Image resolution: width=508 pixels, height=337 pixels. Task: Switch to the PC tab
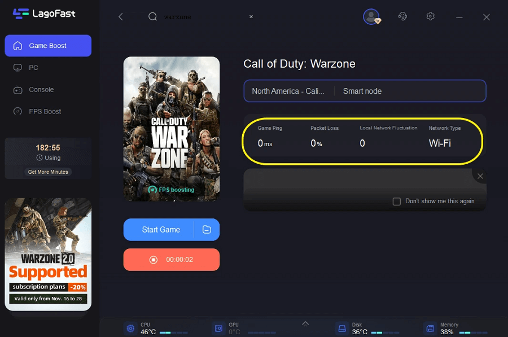coord(33,68)
